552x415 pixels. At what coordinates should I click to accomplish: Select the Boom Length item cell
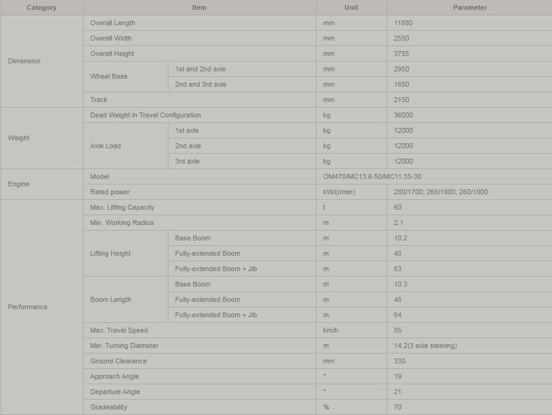pos(111,299)
